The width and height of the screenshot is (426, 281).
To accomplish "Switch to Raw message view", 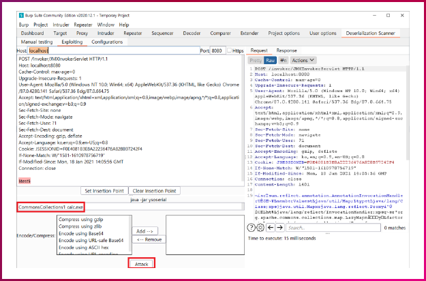I will 271,60.
